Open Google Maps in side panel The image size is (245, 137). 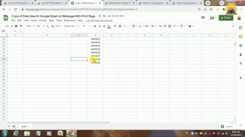[241, 64]
